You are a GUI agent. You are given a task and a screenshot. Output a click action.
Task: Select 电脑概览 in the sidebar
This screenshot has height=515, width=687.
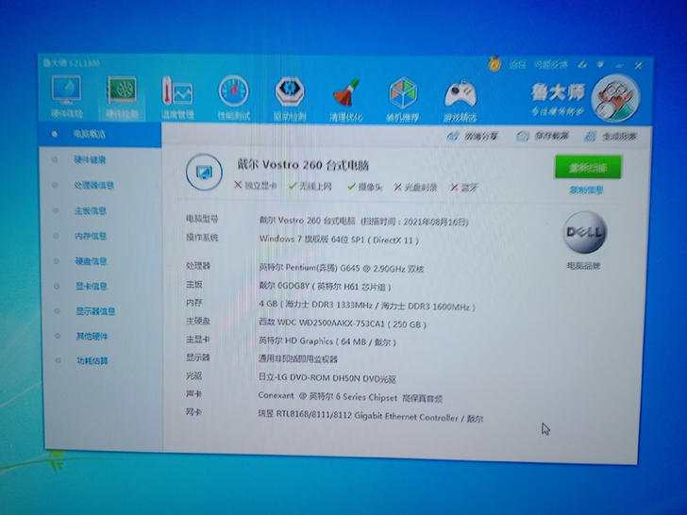pyautogui.click(x=100, y=134)
